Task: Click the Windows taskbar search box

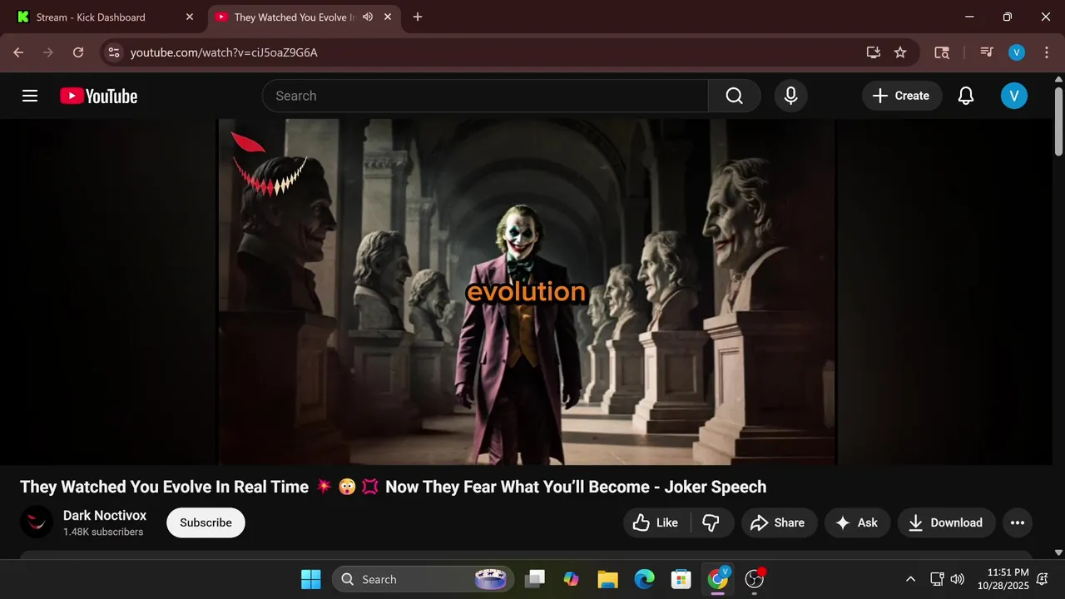Action: [x=424, y=579]
